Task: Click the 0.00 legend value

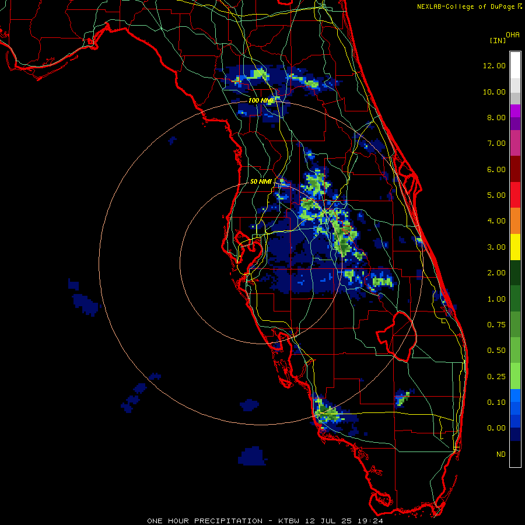Action: 496,428
